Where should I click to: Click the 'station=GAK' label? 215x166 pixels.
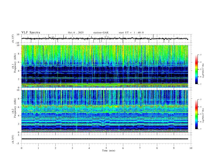tap(101, 33)
